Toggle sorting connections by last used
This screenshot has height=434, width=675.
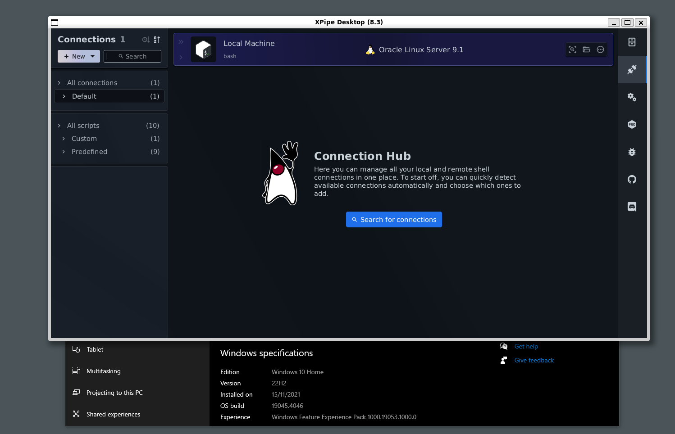[145, 39]
